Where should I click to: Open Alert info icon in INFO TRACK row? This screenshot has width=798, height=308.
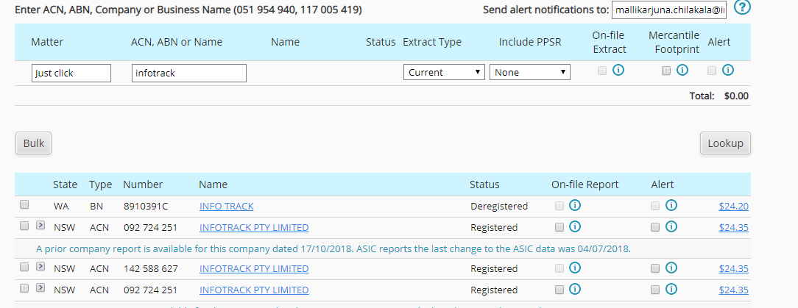(671, 205)
